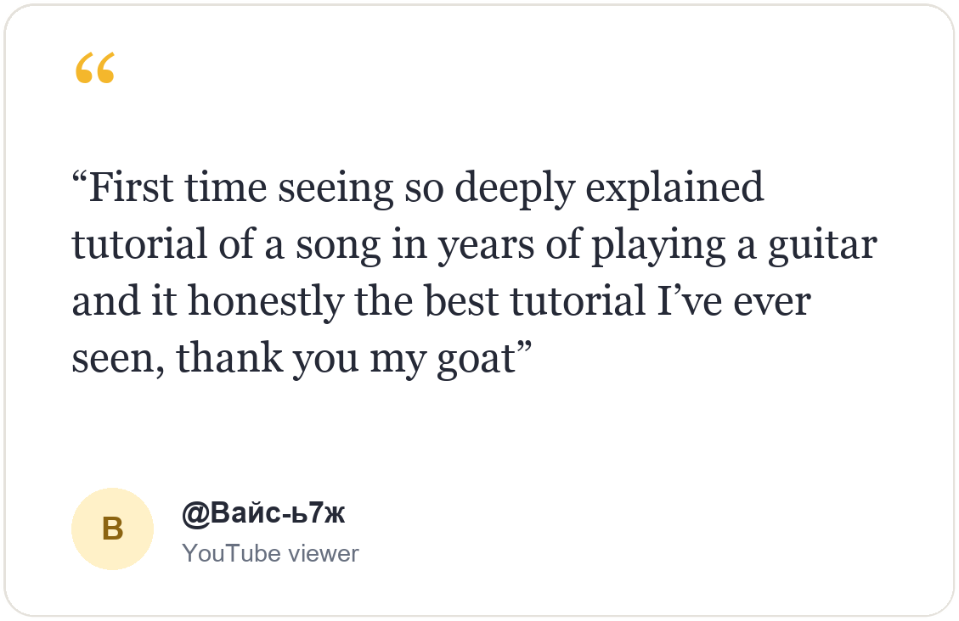
Task: Click the word "First" opening the quote
Action: [131, 187]
